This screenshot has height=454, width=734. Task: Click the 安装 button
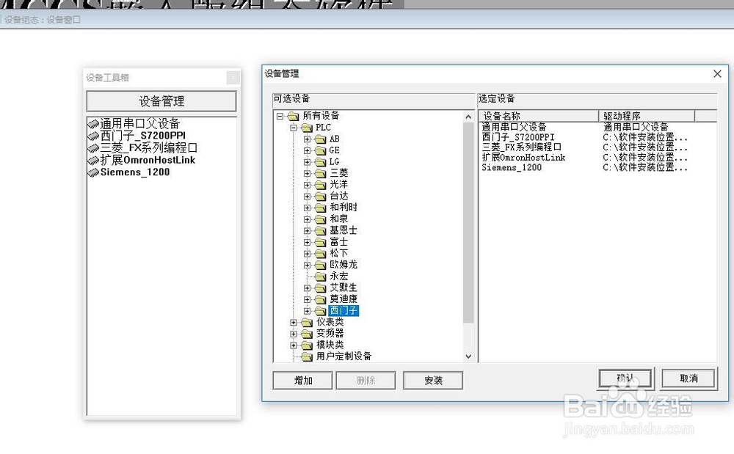(433, 381)
